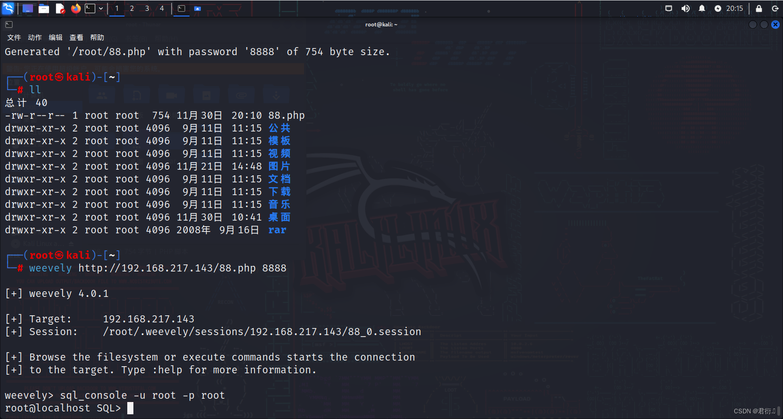Open the power manager tray icon
The width and height of the screenshot is (783, 419).
pyautogui.click(x=717, y=8)
